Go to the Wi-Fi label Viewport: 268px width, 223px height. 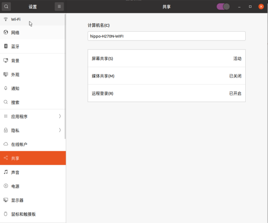click(16, 19)
